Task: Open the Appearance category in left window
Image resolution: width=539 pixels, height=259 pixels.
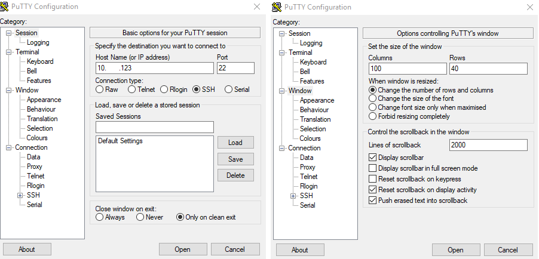Action: [44, 100]
